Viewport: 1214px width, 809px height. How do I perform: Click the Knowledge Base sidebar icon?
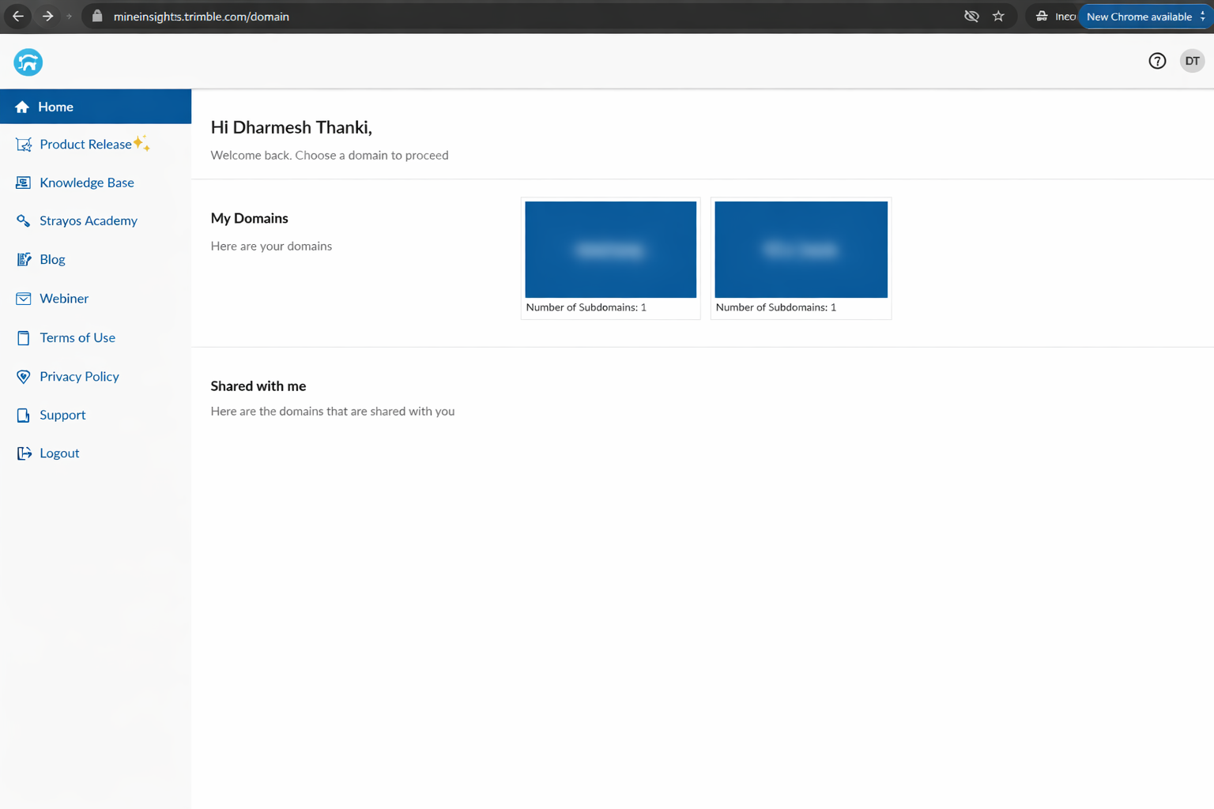(24, 182)
